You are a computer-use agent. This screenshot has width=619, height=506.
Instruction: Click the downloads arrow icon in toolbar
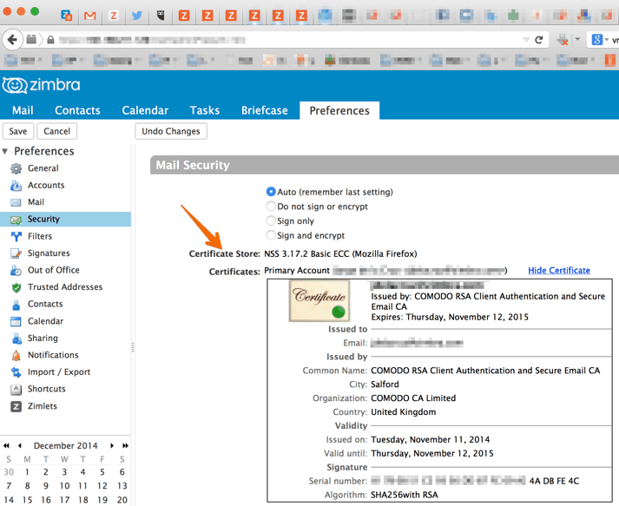pyautogui.click(x=563, y=39)
